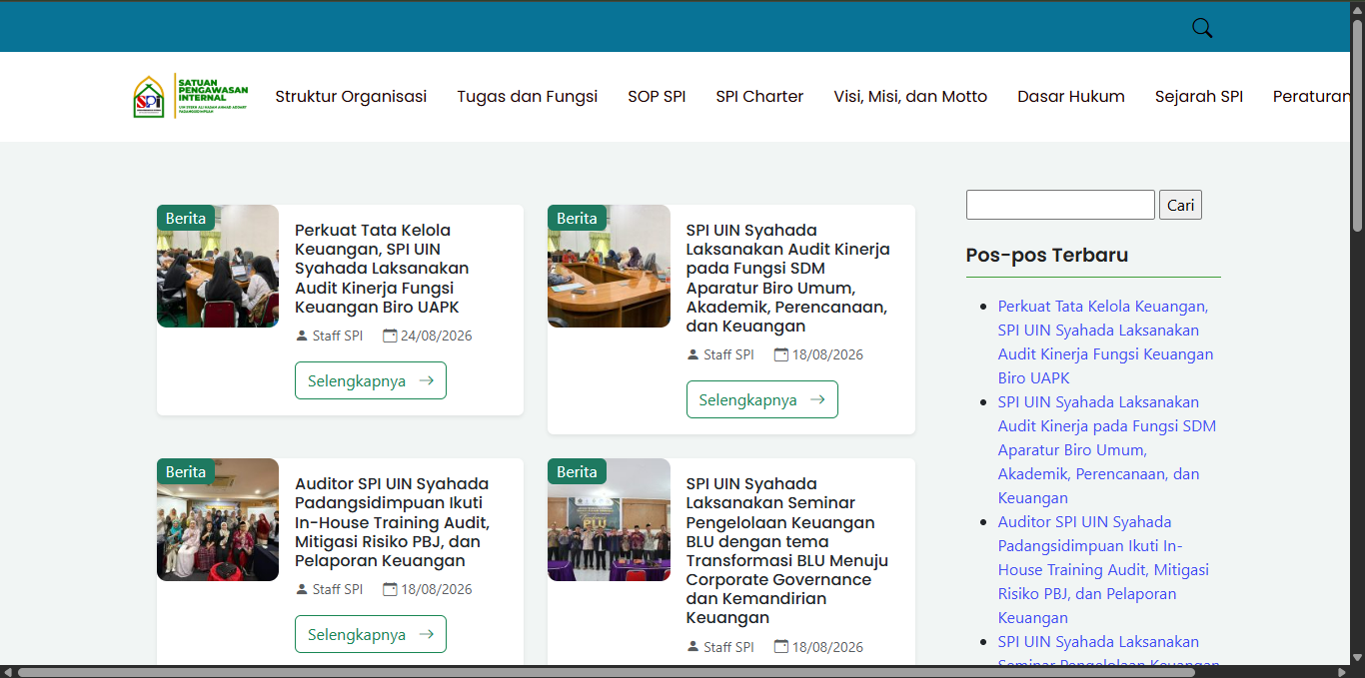Click arrow icon in first Selengkapnya button

point(427,380)
